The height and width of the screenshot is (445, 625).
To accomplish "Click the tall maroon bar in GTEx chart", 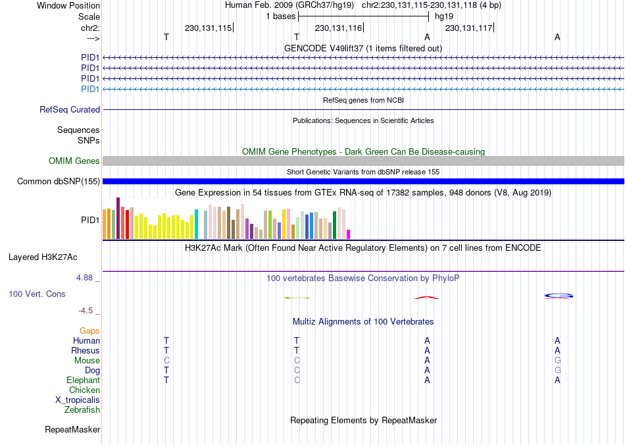I will [x=118, y=218].
